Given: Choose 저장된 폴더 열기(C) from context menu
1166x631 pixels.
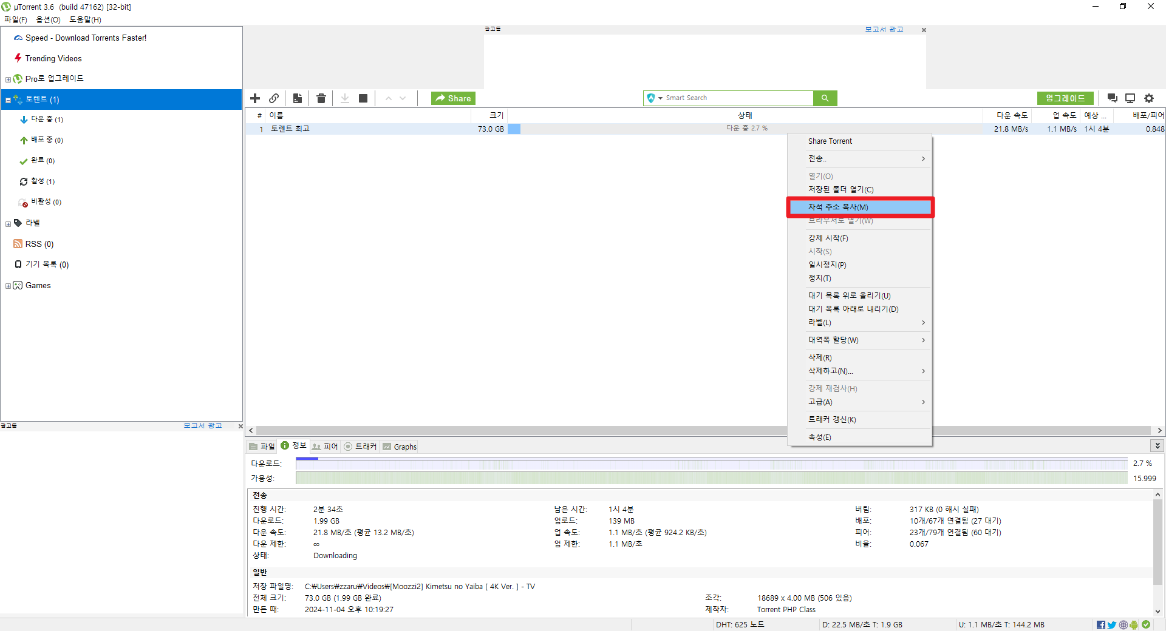Looking at the screenshot, I should [859, 190].
